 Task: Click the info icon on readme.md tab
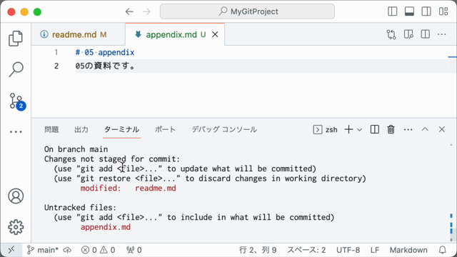click(x=44, y=34)
